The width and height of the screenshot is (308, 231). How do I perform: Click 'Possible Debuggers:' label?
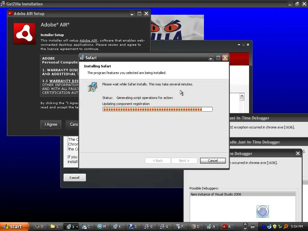tap(204, 188)
